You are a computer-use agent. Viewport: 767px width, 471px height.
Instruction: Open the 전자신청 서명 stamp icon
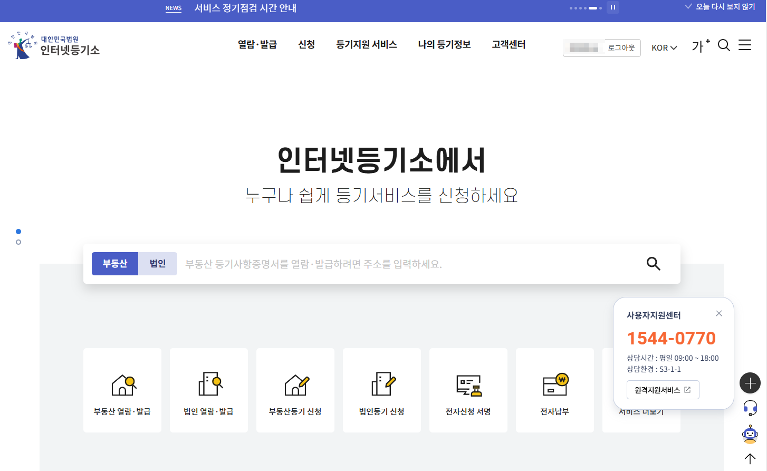coord(469,386)
